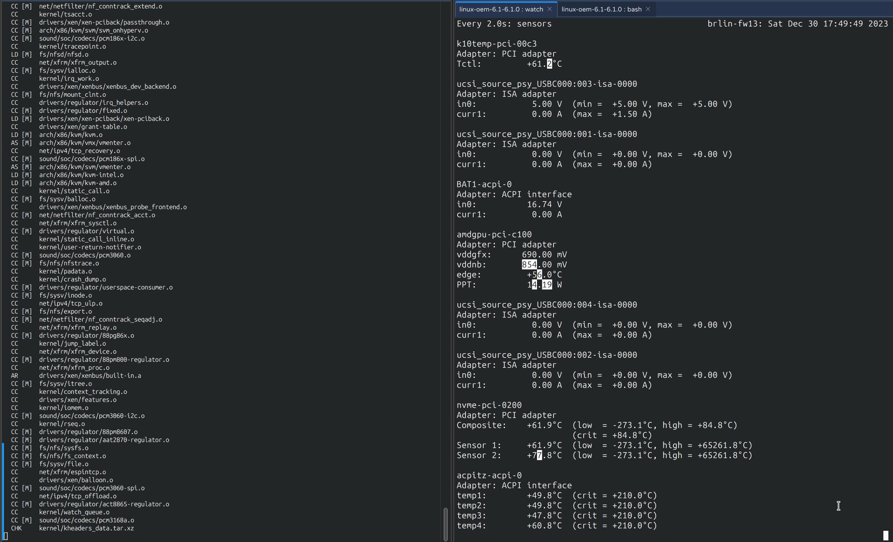
Task: Switch to the linux-oem-6.1-6.1.0 : bash tab
Action: click(601, 9)
